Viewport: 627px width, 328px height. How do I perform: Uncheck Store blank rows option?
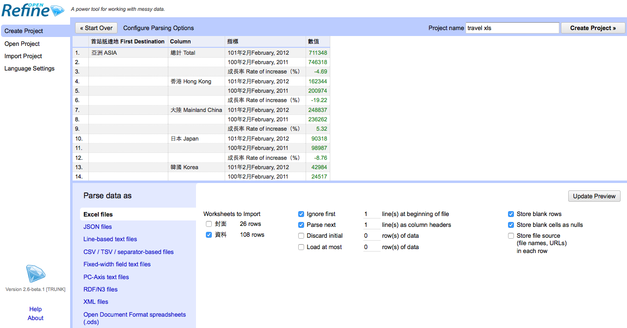[x=511, y=214]
